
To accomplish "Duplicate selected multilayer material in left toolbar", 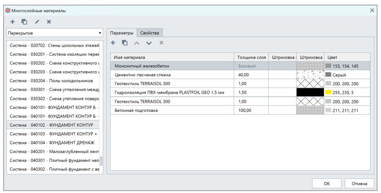I will 24,22.
